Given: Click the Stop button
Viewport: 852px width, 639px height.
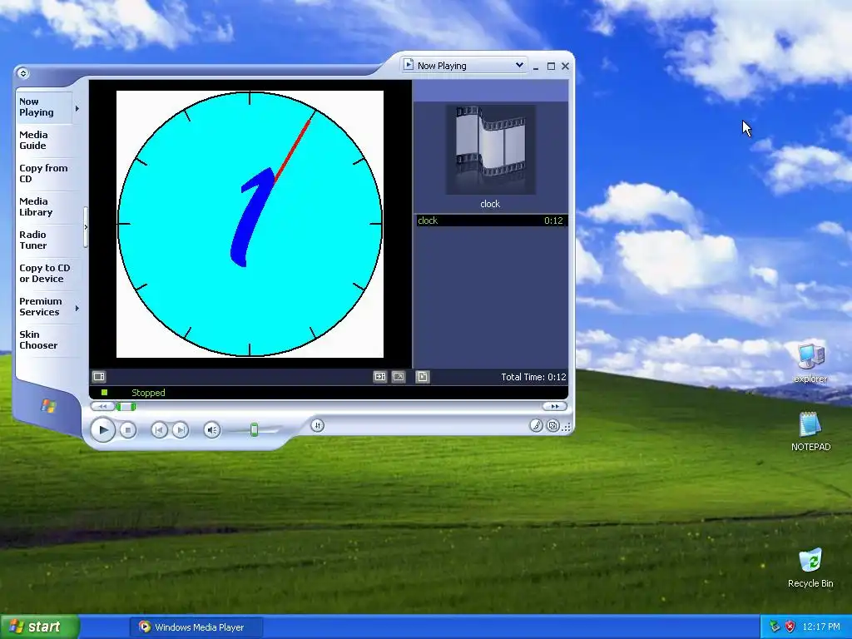Looking at the screenshot, I should coord(127,430).
